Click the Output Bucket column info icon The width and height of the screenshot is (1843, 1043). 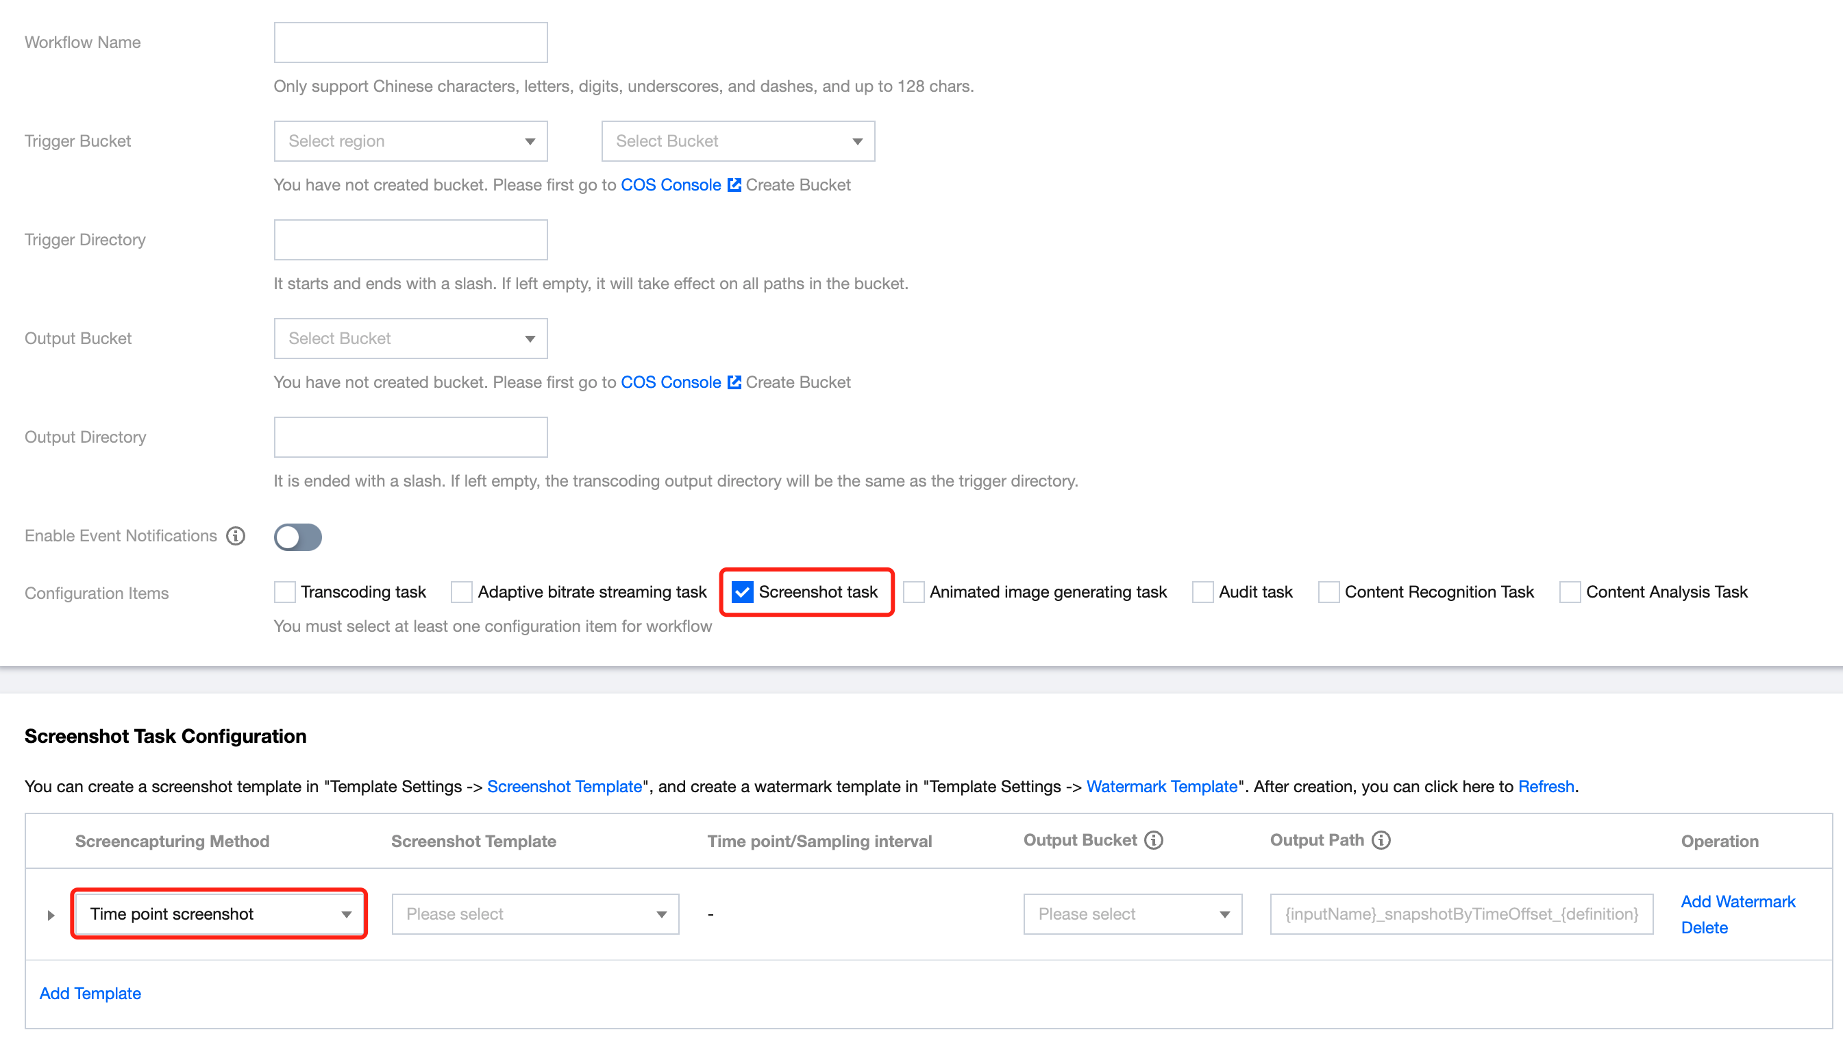(x=1154, y=840)
